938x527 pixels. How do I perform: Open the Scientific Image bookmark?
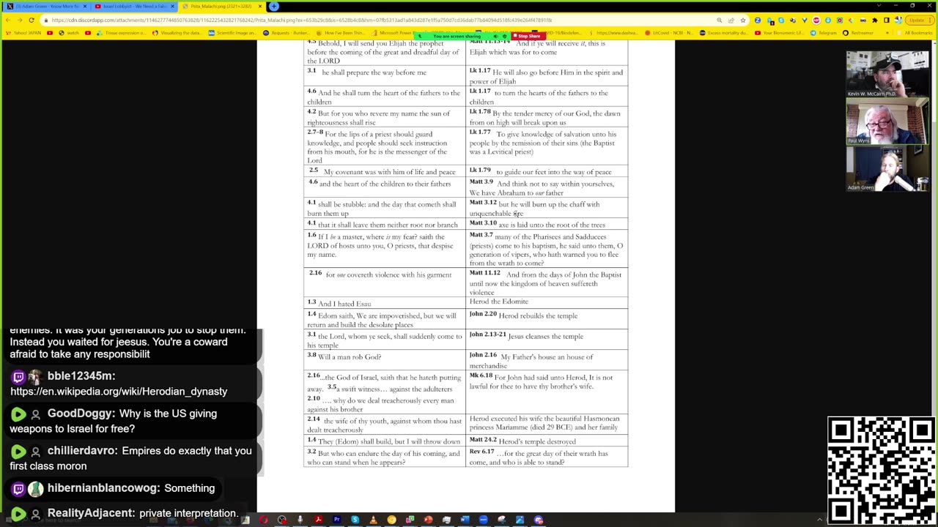(232, 33)
